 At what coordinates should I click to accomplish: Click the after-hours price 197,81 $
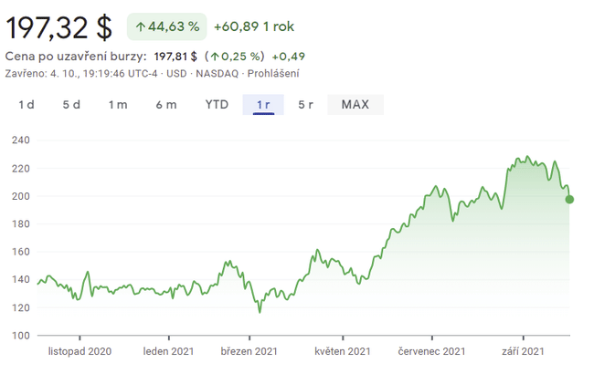pos(175,56)
